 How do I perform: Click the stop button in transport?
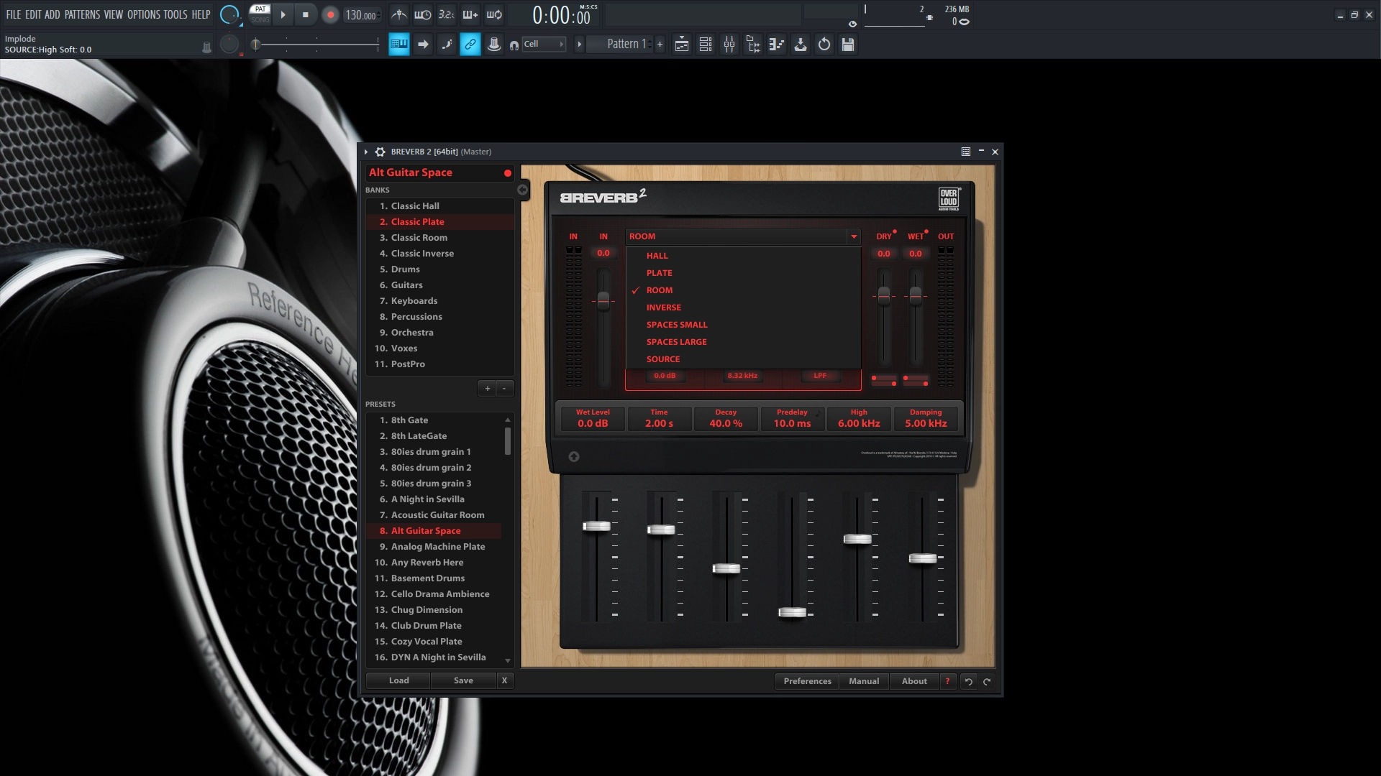point(306,14)
